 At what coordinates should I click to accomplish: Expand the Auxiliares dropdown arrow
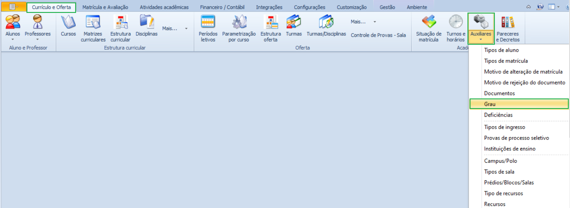click(x=481, y=40)
